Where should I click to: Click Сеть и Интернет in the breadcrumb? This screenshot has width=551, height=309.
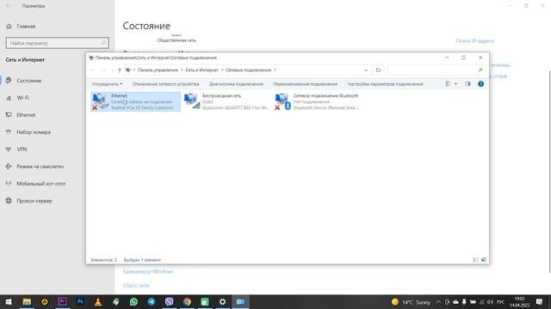pyautogui.click(x=201, y=70)
